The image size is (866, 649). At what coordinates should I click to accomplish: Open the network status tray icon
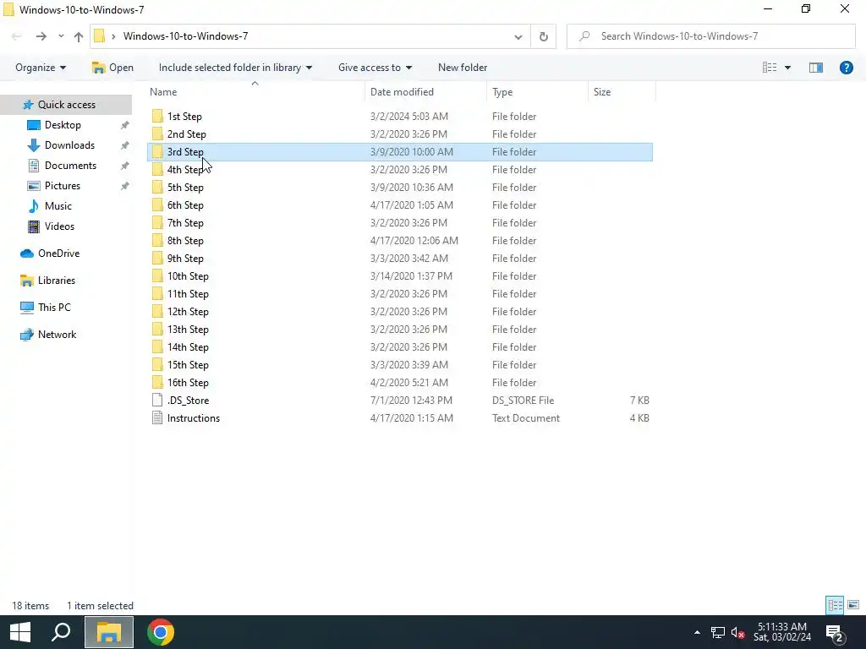pyautogui.click(x=717, y=632)
